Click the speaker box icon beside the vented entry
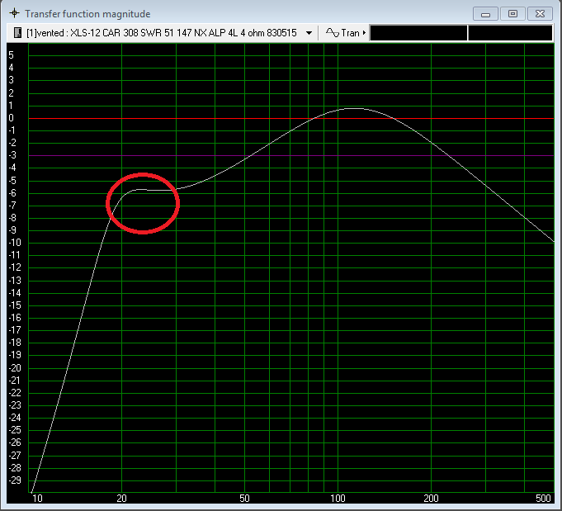This screenshot has width=562, height=511. [17, 33]
